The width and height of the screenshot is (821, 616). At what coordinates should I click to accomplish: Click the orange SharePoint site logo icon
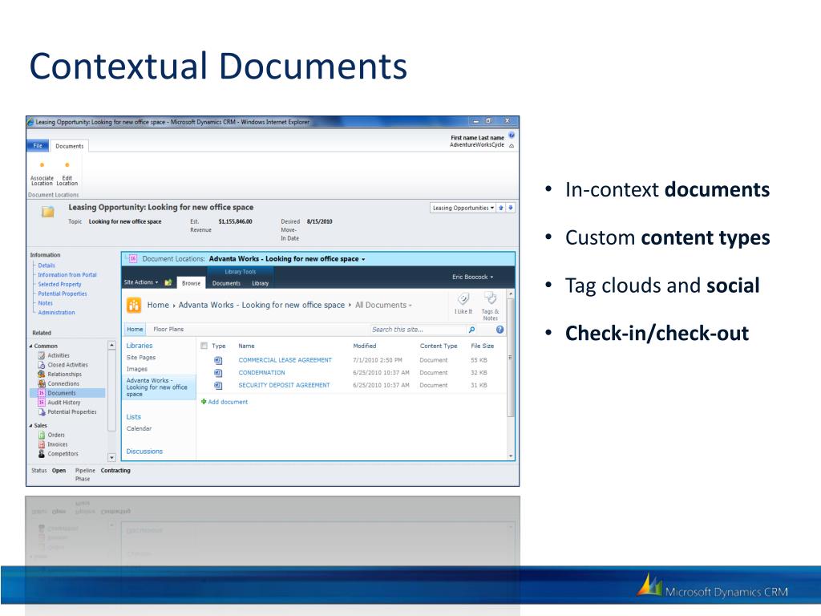coord(134,306)
